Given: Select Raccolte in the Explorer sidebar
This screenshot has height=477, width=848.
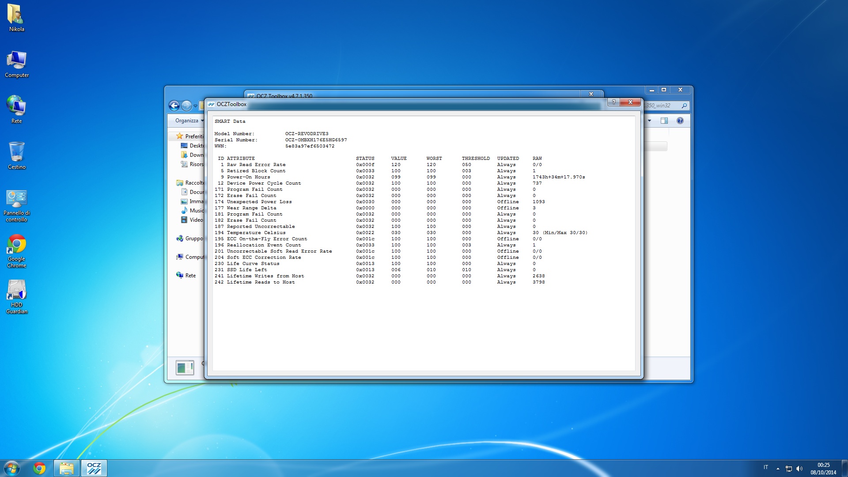Looking at the screenshot, I should point(190,182).
